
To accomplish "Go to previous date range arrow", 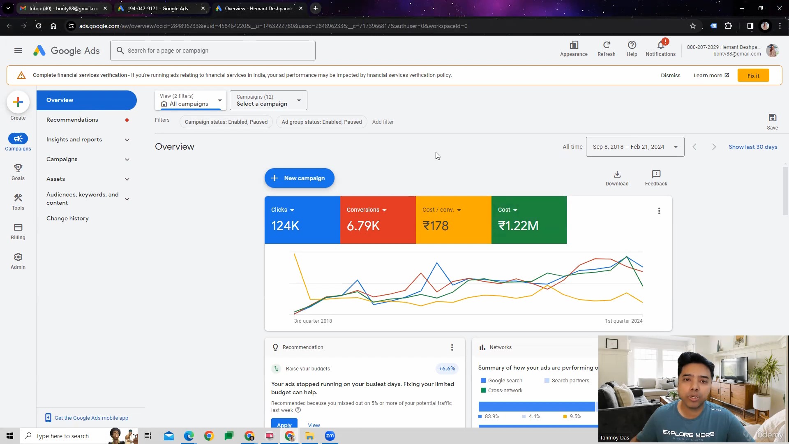I will coord(694,147).
